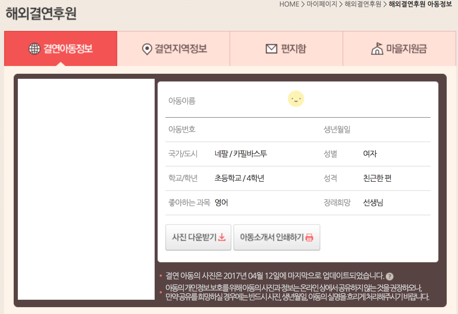Click 해외결연후원 in the breadcrumb trail
The height and width of the screenshot is (314, 458).
(x=363, y=4)
